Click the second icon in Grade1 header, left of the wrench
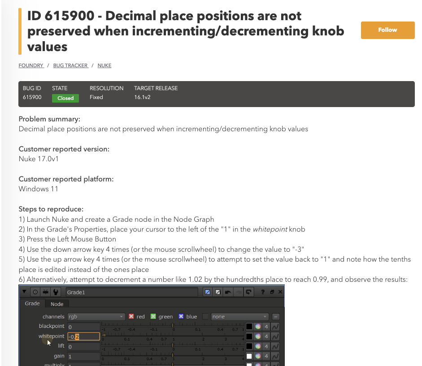422x366 pixels. pyautogui.click(x=45, y=292)
